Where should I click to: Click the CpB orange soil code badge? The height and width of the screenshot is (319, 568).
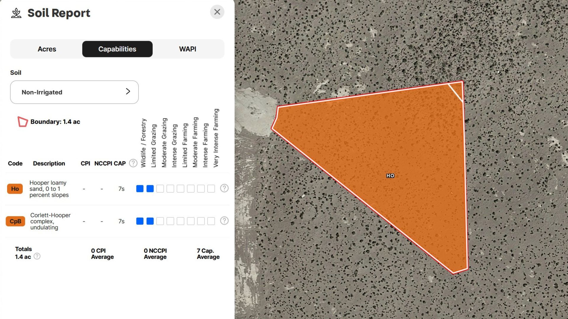(x=15, y=222)
